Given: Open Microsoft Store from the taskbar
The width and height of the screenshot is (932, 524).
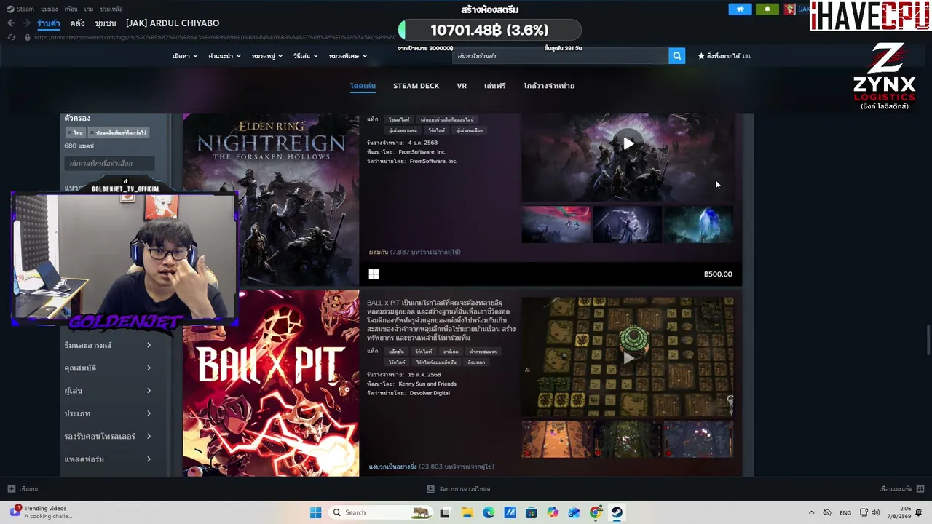Looking at the screenshot, I should click(x=532, y=512).
